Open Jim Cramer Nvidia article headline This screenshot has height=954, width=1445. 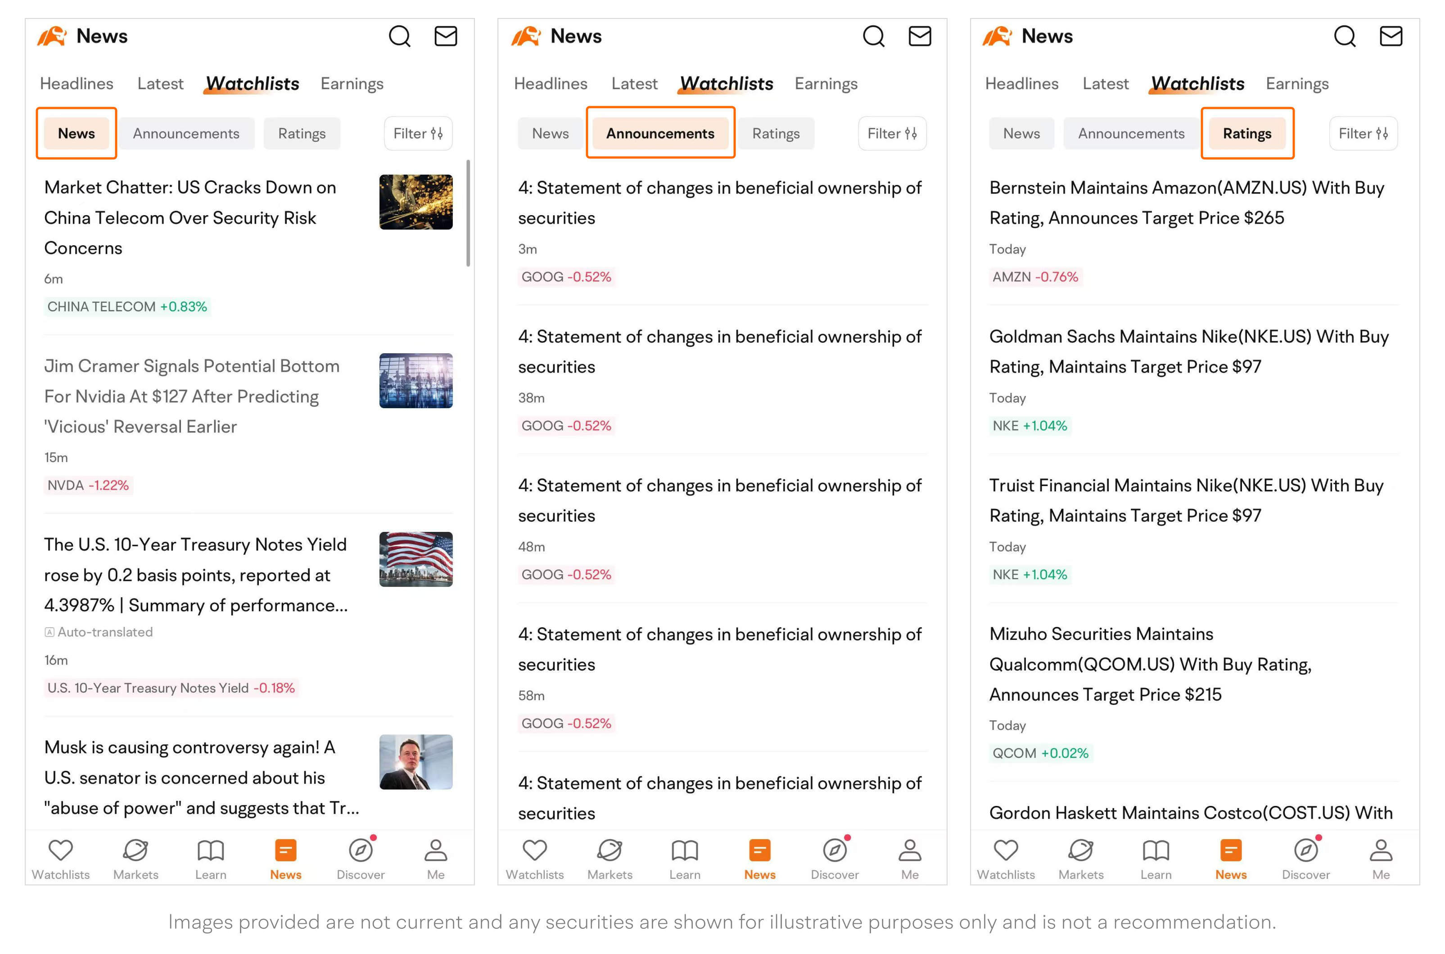coord(192,396)
